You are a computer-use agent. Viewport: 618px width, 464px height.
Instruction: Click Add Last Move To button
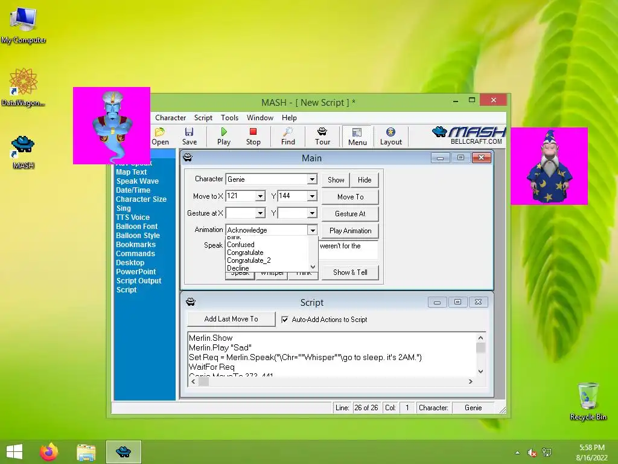click(x=231, y=319)
